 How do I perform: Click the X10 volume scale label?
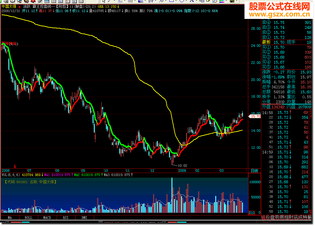(x=252, y=213)
